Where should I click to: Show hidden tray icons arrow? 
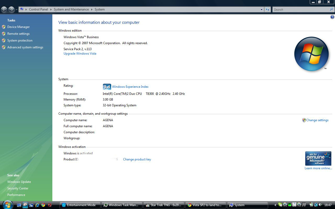[275, 205]
